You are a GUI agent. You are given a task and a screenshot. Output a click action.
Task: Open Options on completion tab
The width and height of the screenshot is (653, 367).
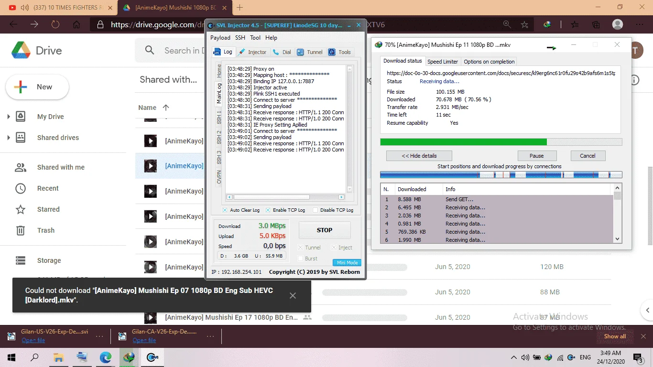point(489,62)
